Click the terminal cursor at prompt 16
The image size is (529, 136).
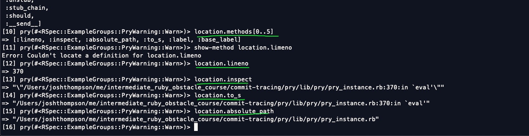click(x=196, y=127)
